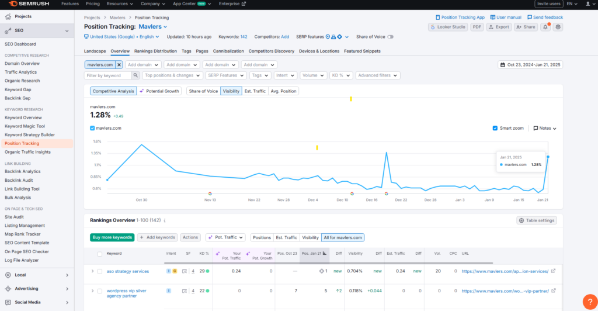Click the Social Media section icon
The width and height of the screenshot is (598, 311).
pyautogui.click(x=8, y=303)
